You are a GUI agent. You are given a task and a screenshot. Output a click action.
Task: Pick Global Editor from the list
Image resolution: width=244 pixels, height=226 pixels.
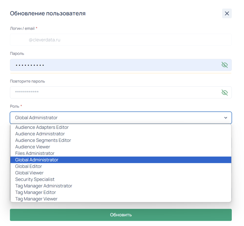click(x=121, y=166)
